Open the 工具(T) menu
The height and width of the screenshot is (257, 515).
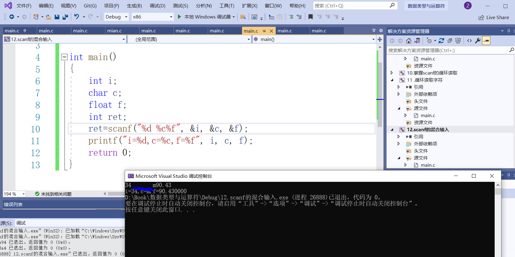[x=227, y=6]
